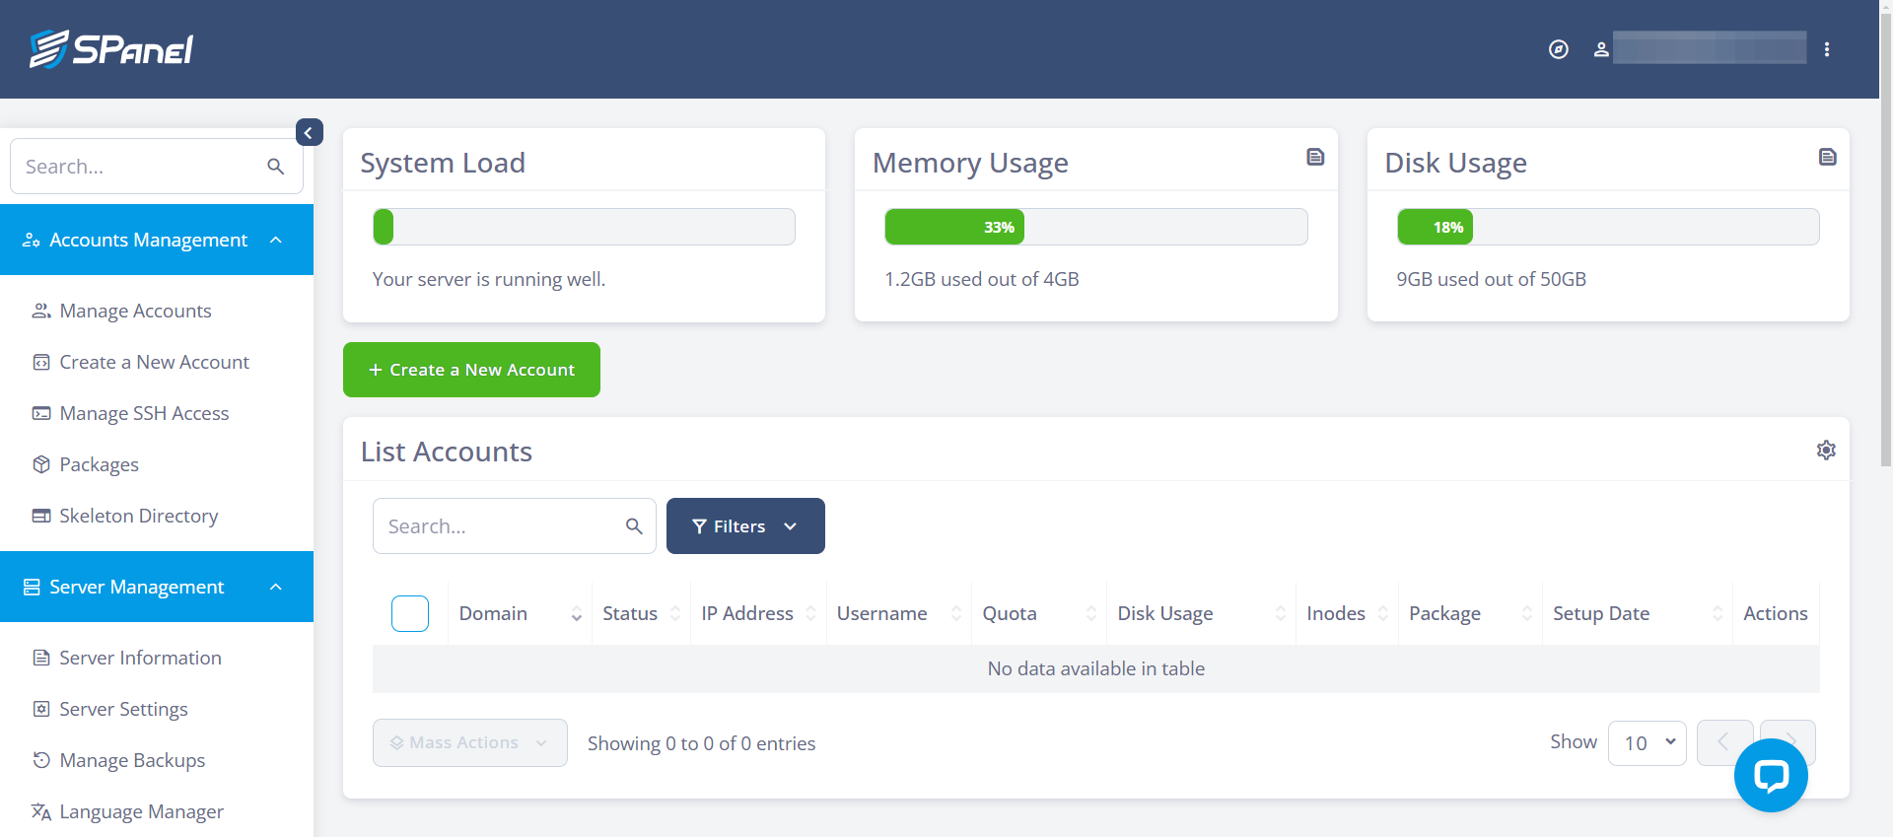Click 'Your server is running well.' text
1893x837 pixels.
pyautogui.click(x=489, y=279)
